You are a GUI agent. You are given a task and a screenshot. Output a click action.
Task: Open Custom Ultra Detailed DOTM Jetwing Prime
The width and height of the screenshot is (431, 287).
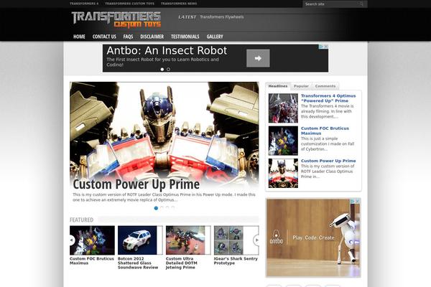182,263
